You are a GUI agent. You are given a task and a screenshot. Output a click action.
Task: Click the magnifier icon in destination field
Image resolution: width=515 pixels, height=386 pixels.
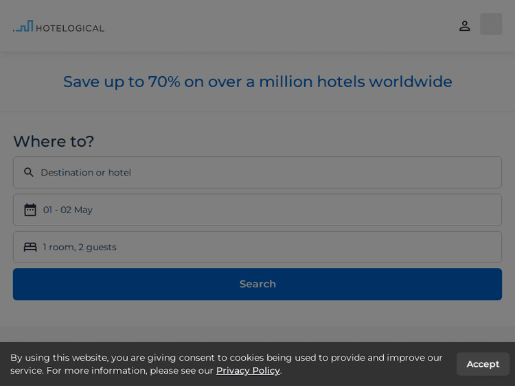[x=29, y=172]
